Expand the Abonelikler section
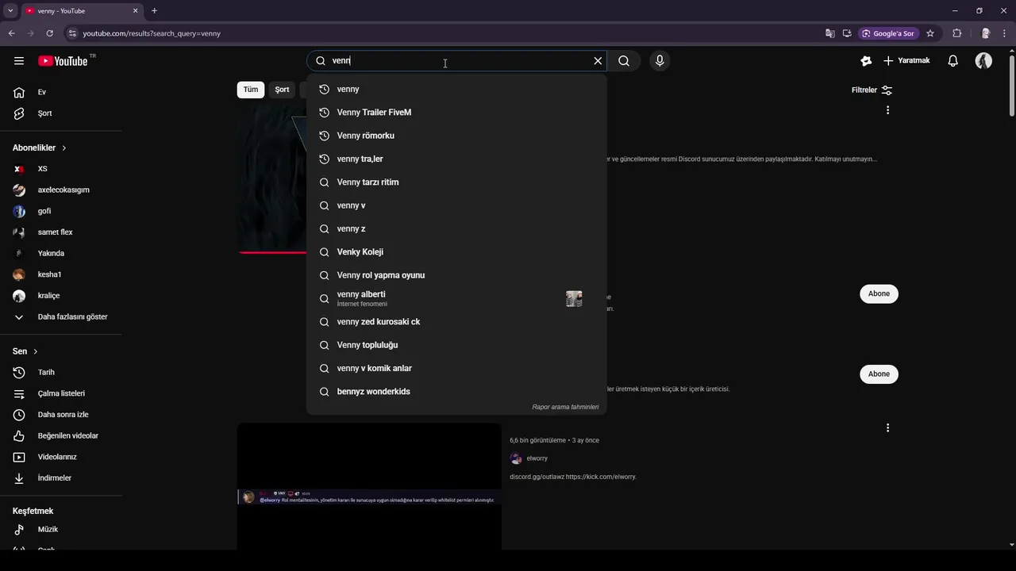This screenshot has width=1016, height=571. point(40,148)
